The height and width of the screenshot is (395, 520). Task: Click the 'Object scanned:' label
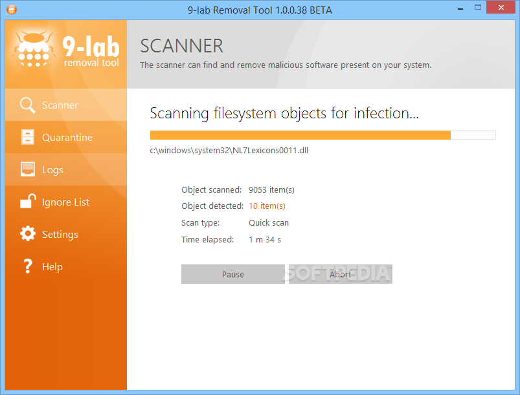pos(212,189)
